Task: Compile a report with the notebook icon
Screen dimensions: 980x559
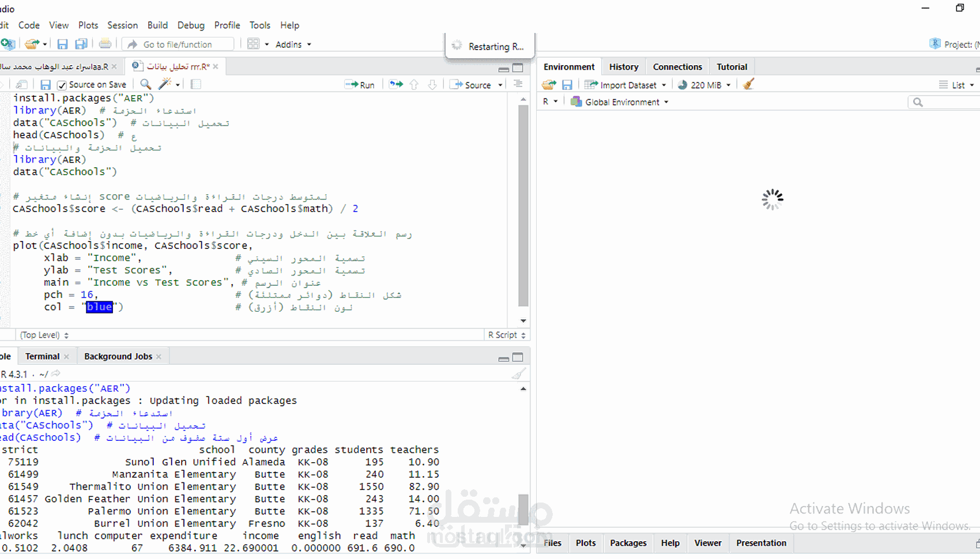Action: [196, 85]
